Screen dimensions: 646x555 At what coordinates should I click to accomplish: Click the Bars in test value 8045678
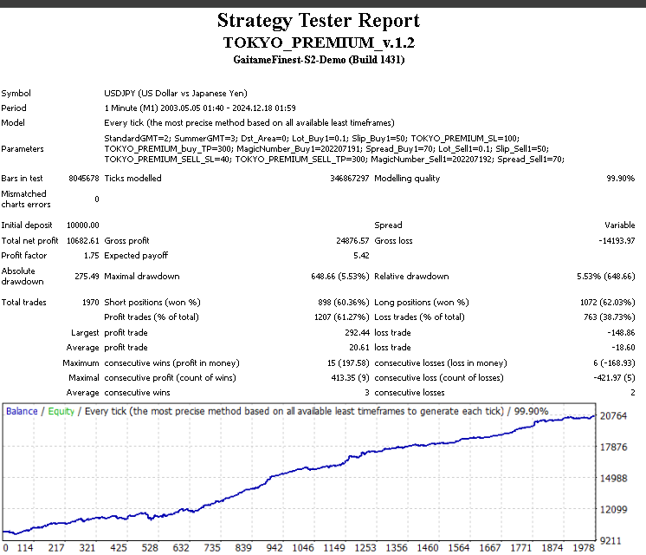[83, 178]
